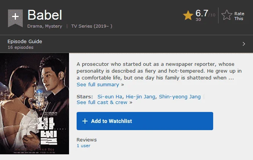Click the outlined Rate This star
The height and width of the screenshot is (160, 253).
(x=227, y=15)
